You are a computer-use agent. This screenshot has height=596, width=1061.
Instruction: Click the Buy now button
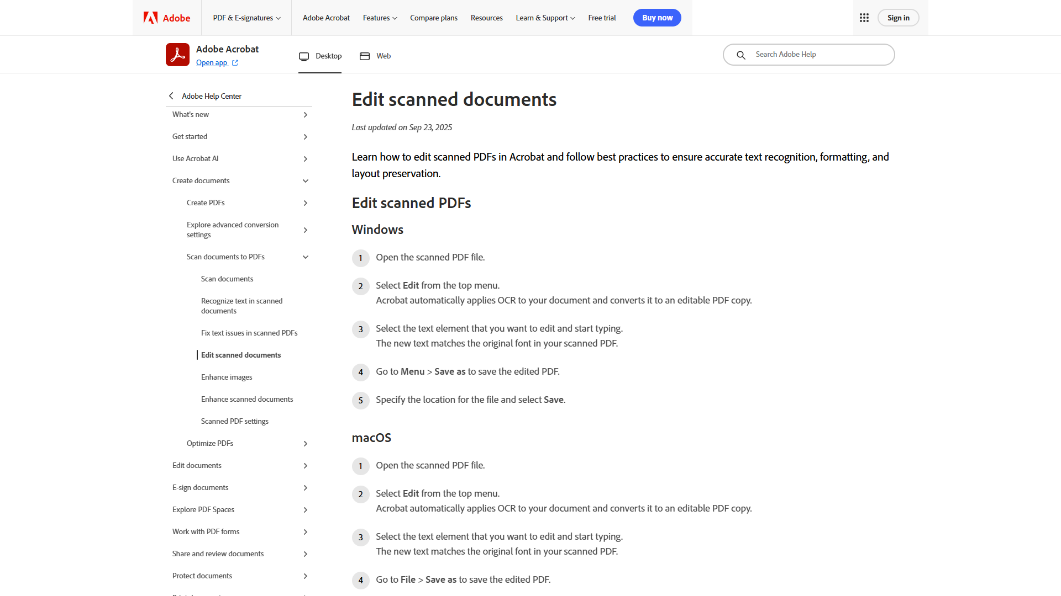click(x=657, y=17)
